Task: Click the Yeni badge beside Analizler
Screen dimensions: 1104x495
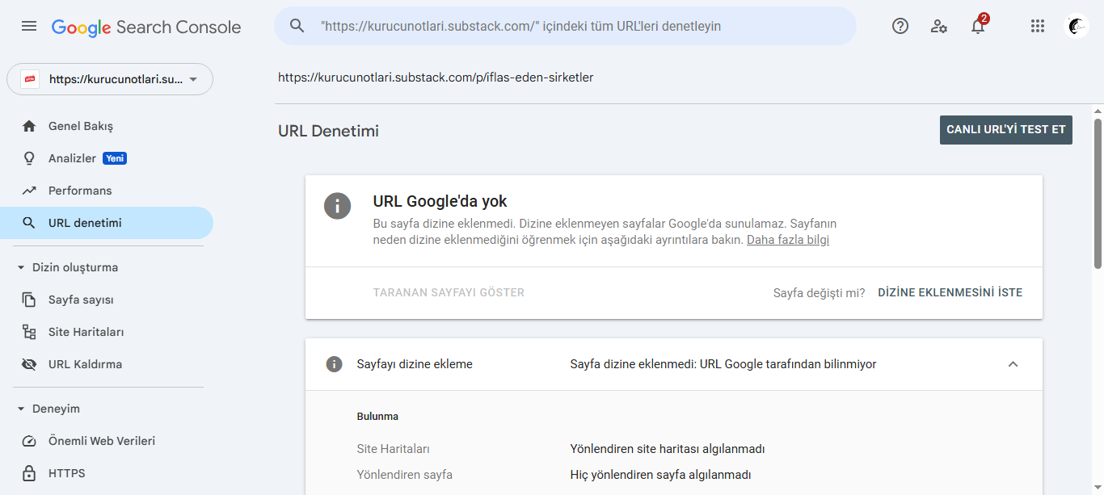Action: click(115, 158)
